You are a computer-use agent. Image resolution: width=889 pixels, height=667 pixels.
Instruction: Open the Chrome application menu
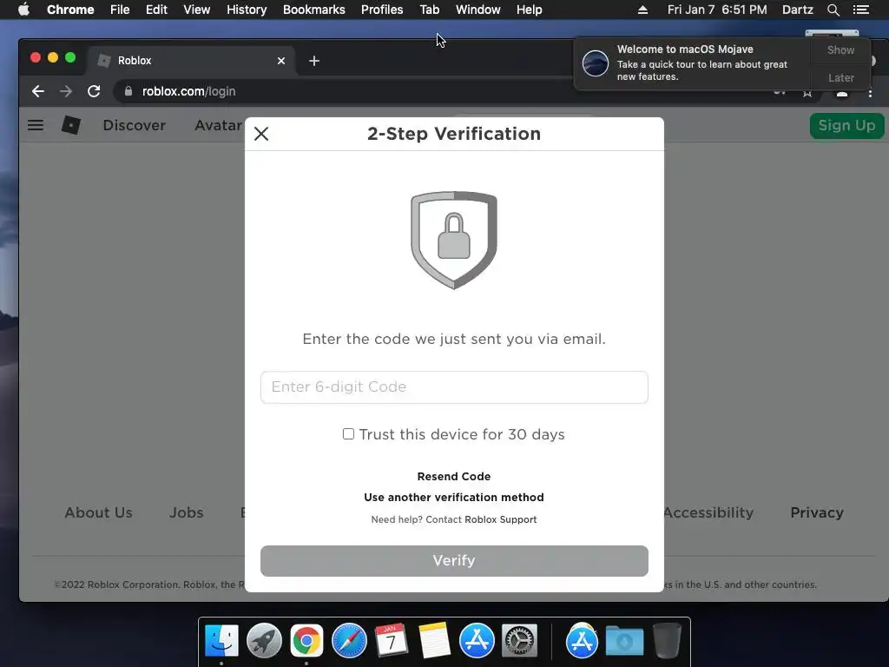coord(70,10)
